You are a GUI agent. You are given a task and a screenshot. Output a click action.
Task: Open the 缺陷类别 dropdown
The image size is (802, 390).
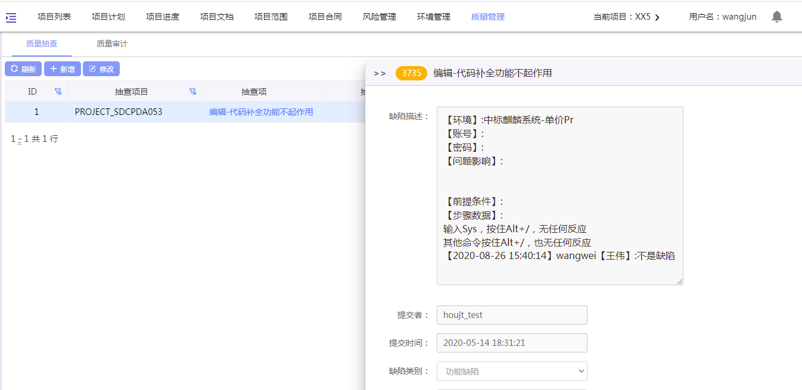[x=512, y=371]
